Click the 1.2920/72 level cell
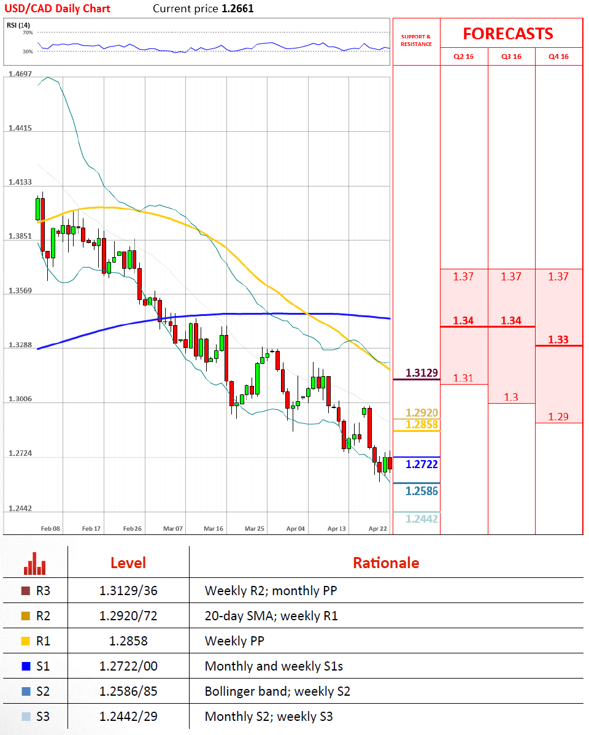 coord(128,616)
